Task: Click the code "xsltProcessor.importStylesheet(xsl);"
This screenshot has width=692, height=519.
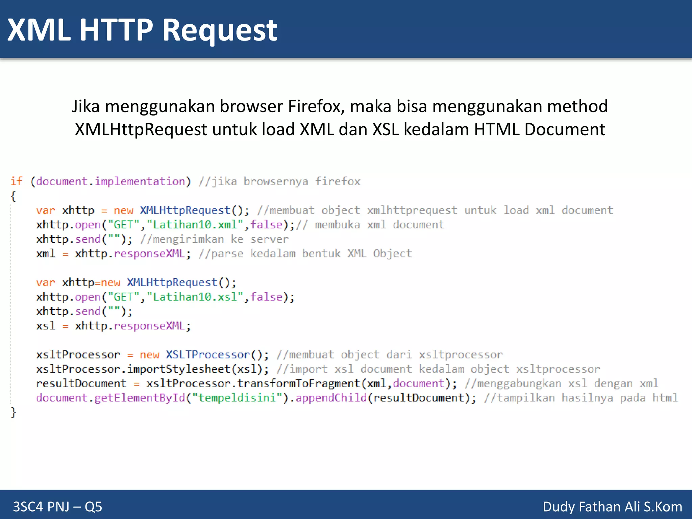Action: [152, 369]
